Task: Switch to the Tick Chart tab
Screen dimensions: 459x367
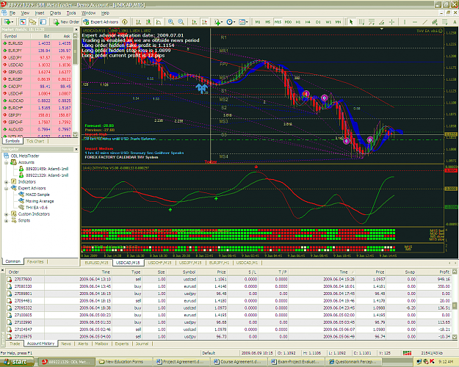Action: 35,141
